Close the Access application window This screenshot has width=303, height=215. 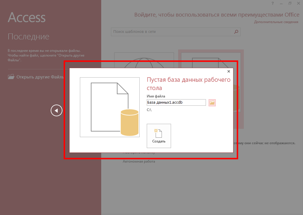298,3
